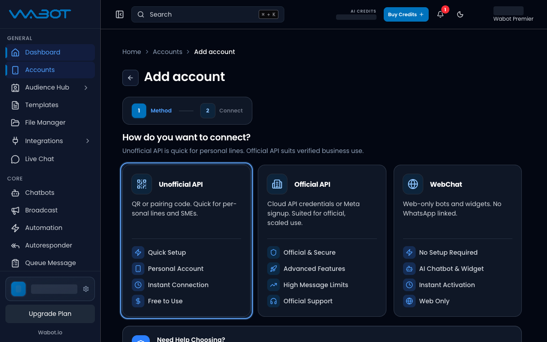
Task: Expand the Audience Hub chevron
Action: coord(86,87)
